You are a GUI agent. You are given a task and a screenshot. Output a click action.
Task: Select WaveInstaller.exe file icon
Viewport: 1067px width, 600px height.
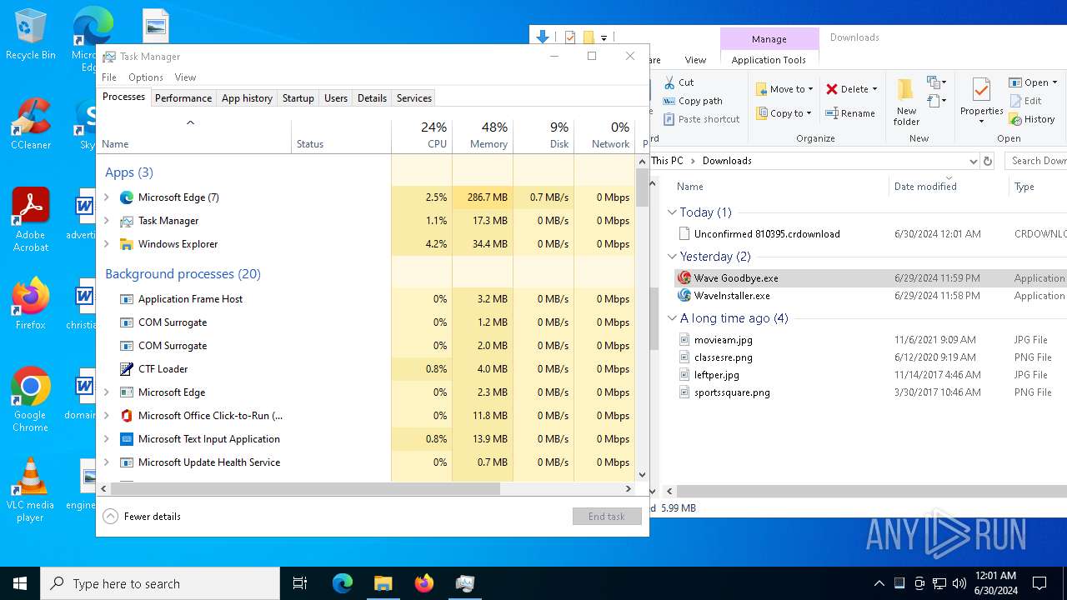[684, 296]
